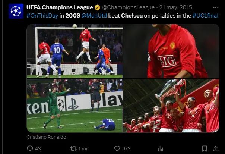225x154 pixels.
Task: Open the tweet's more options menu
Action: point(216,7)
